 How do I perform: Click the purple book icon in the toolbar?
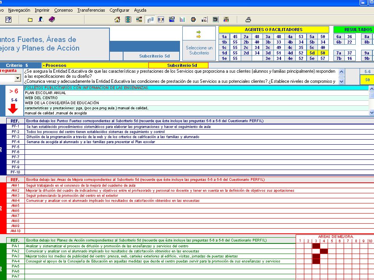52,19
